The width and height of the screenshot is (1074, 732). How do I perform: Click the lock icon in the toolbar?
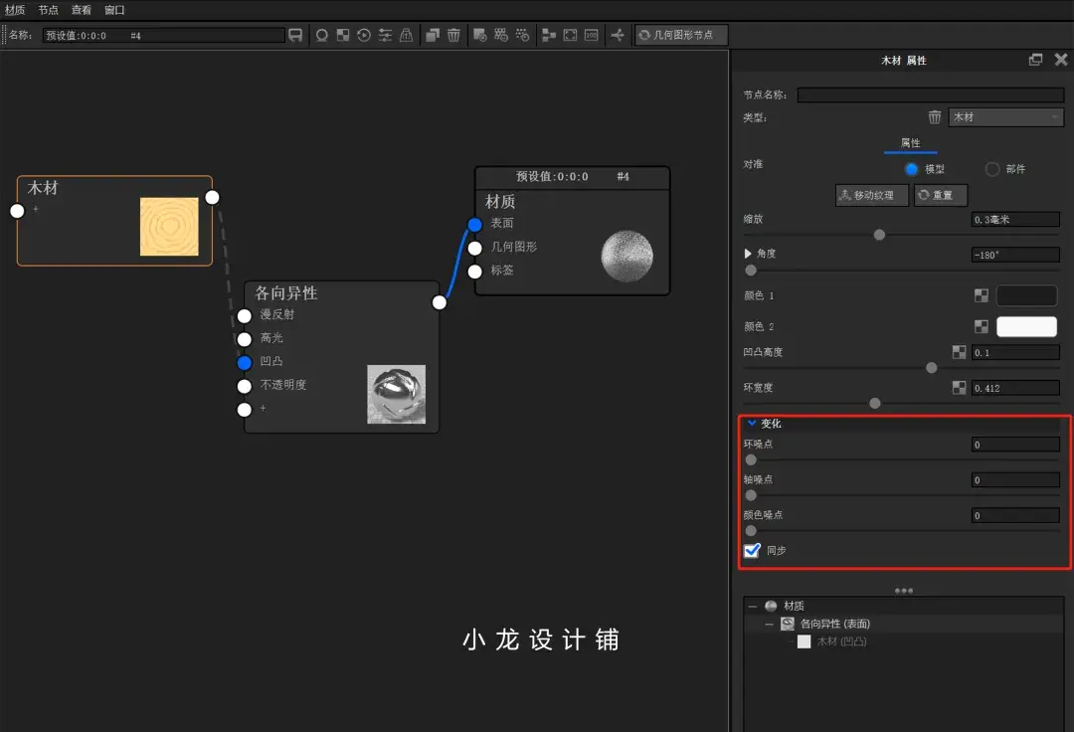point(407,35)
